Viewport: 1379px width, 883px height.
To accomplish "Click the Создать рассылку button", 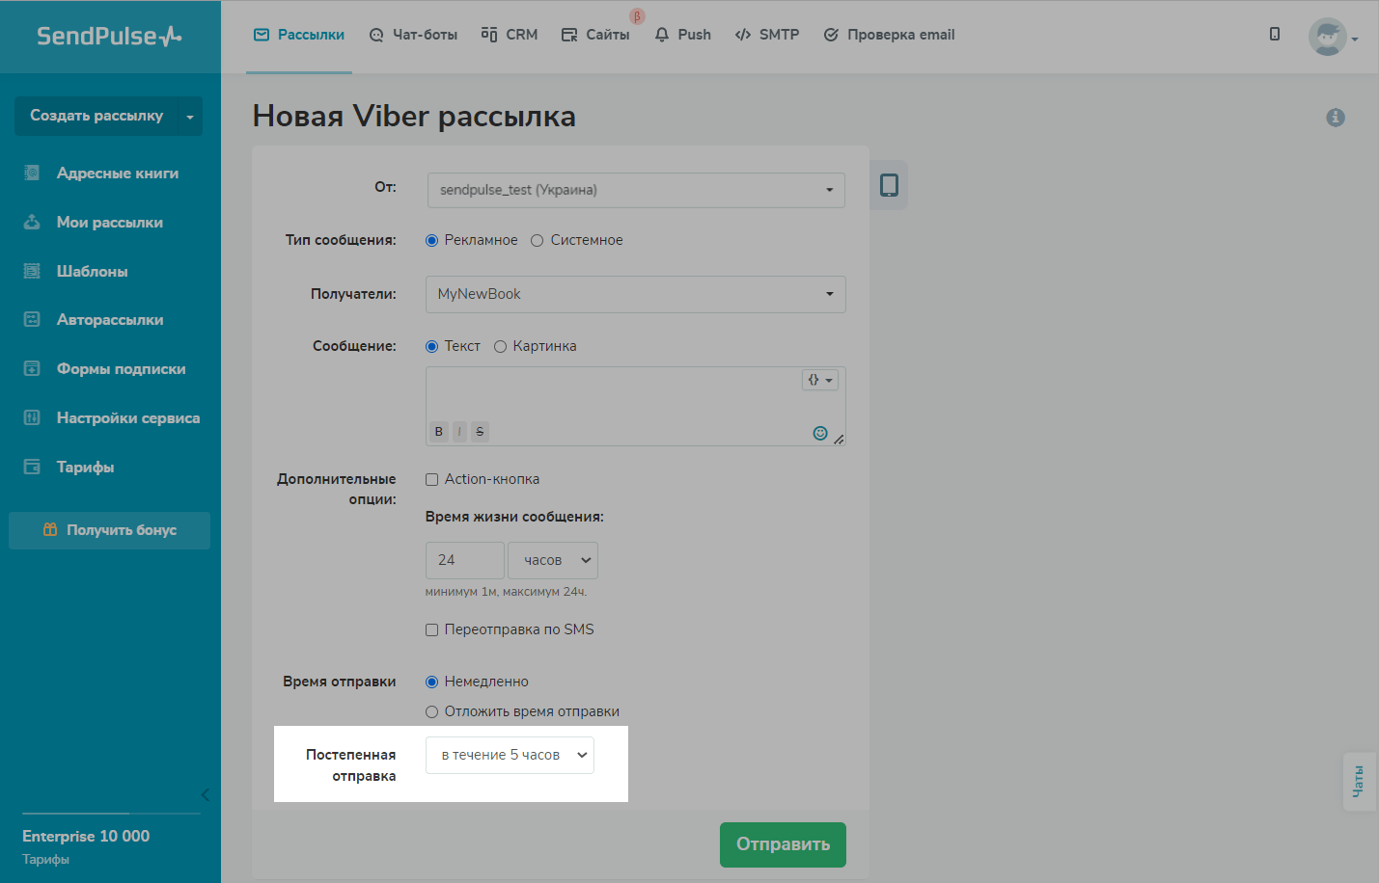I will tap(97, 116).
